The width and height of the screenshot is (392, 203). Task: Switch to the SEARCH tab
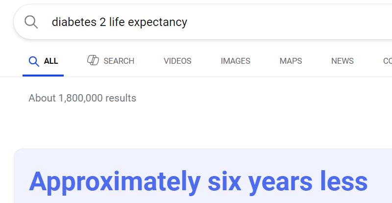pos(119,61)
